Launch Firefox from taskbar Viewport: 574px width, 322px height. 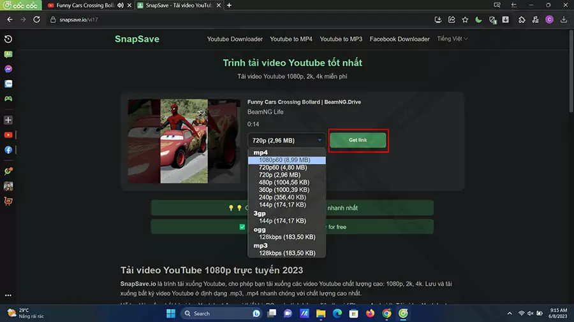click(x=370, y=313)
